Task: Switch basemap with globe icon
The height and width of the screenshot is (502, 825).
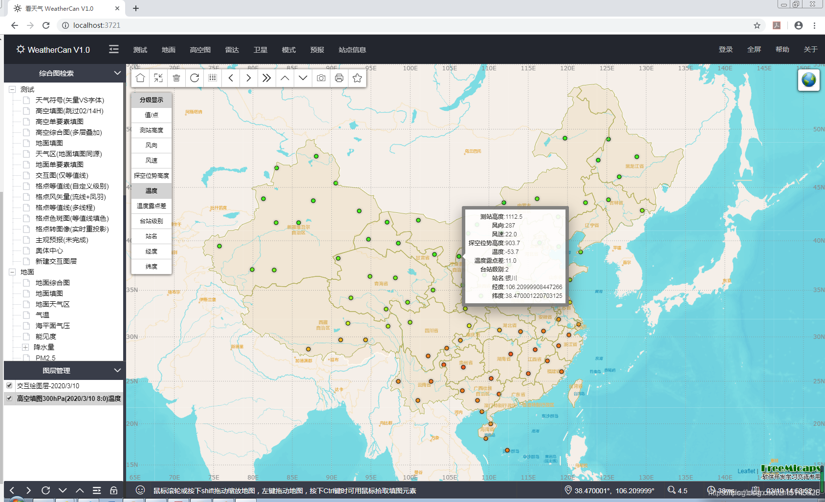Action: pos(809,80)
